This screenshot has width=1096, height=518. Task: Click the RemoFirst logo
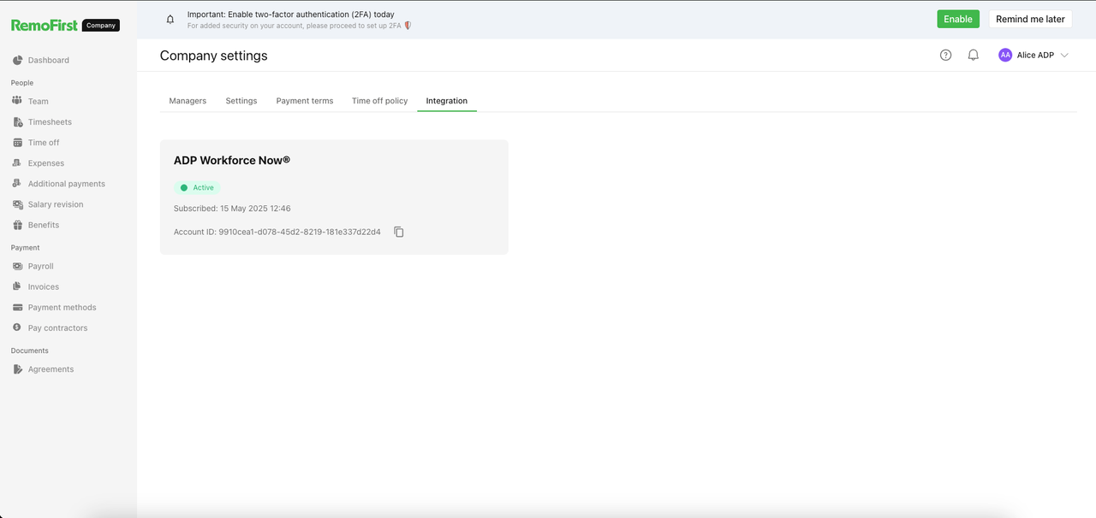pyautogui.click(x=45, y=26)
